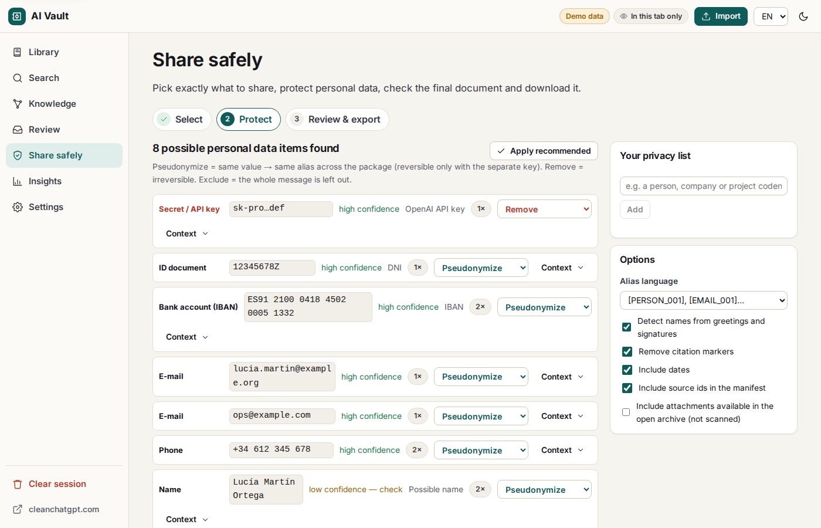Open the Remove action dropdown for API key
The image size is (821, 528).
pyautogui.click(x=544, y=209)
